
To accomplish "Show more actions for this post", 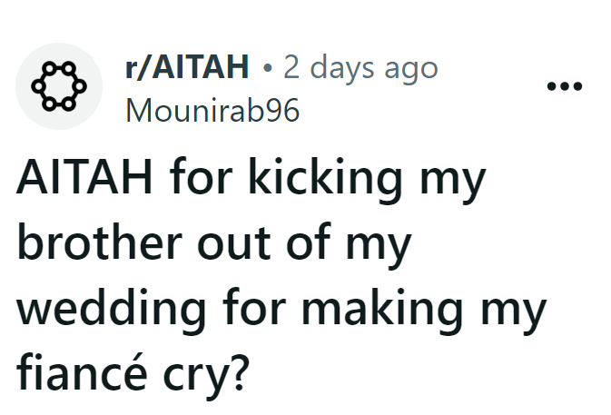I will pyautogui.click(x=564, y=86).
